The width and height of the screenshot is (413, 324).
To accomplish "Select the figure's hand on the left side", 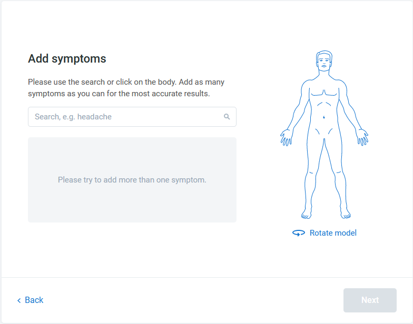I will (x=286, y=137).
